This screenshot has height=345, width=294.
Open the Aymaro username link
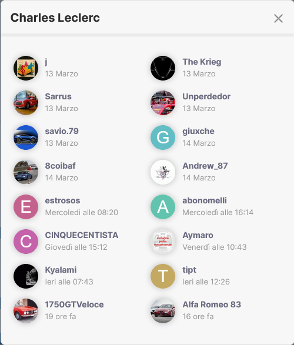[198, 236]
